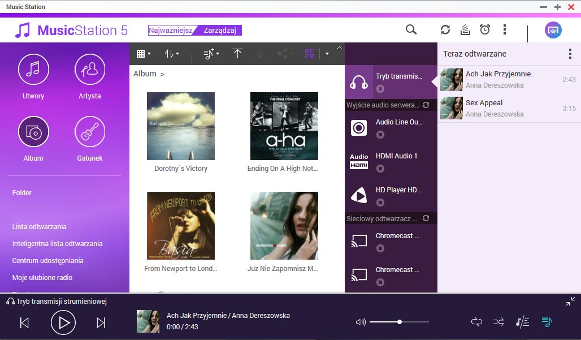581x340 pixels.
Task: Open the view mode dropdown
Action: pos(144,54)
